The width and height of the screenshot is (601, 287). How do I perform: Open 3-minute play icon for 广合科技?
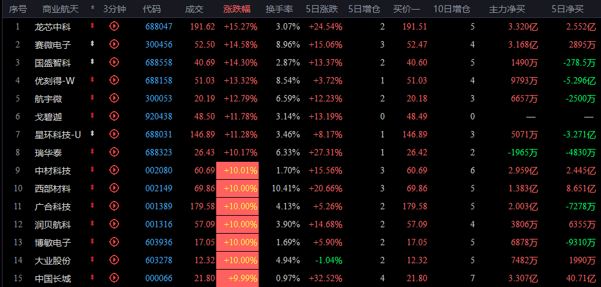[115, 206]
